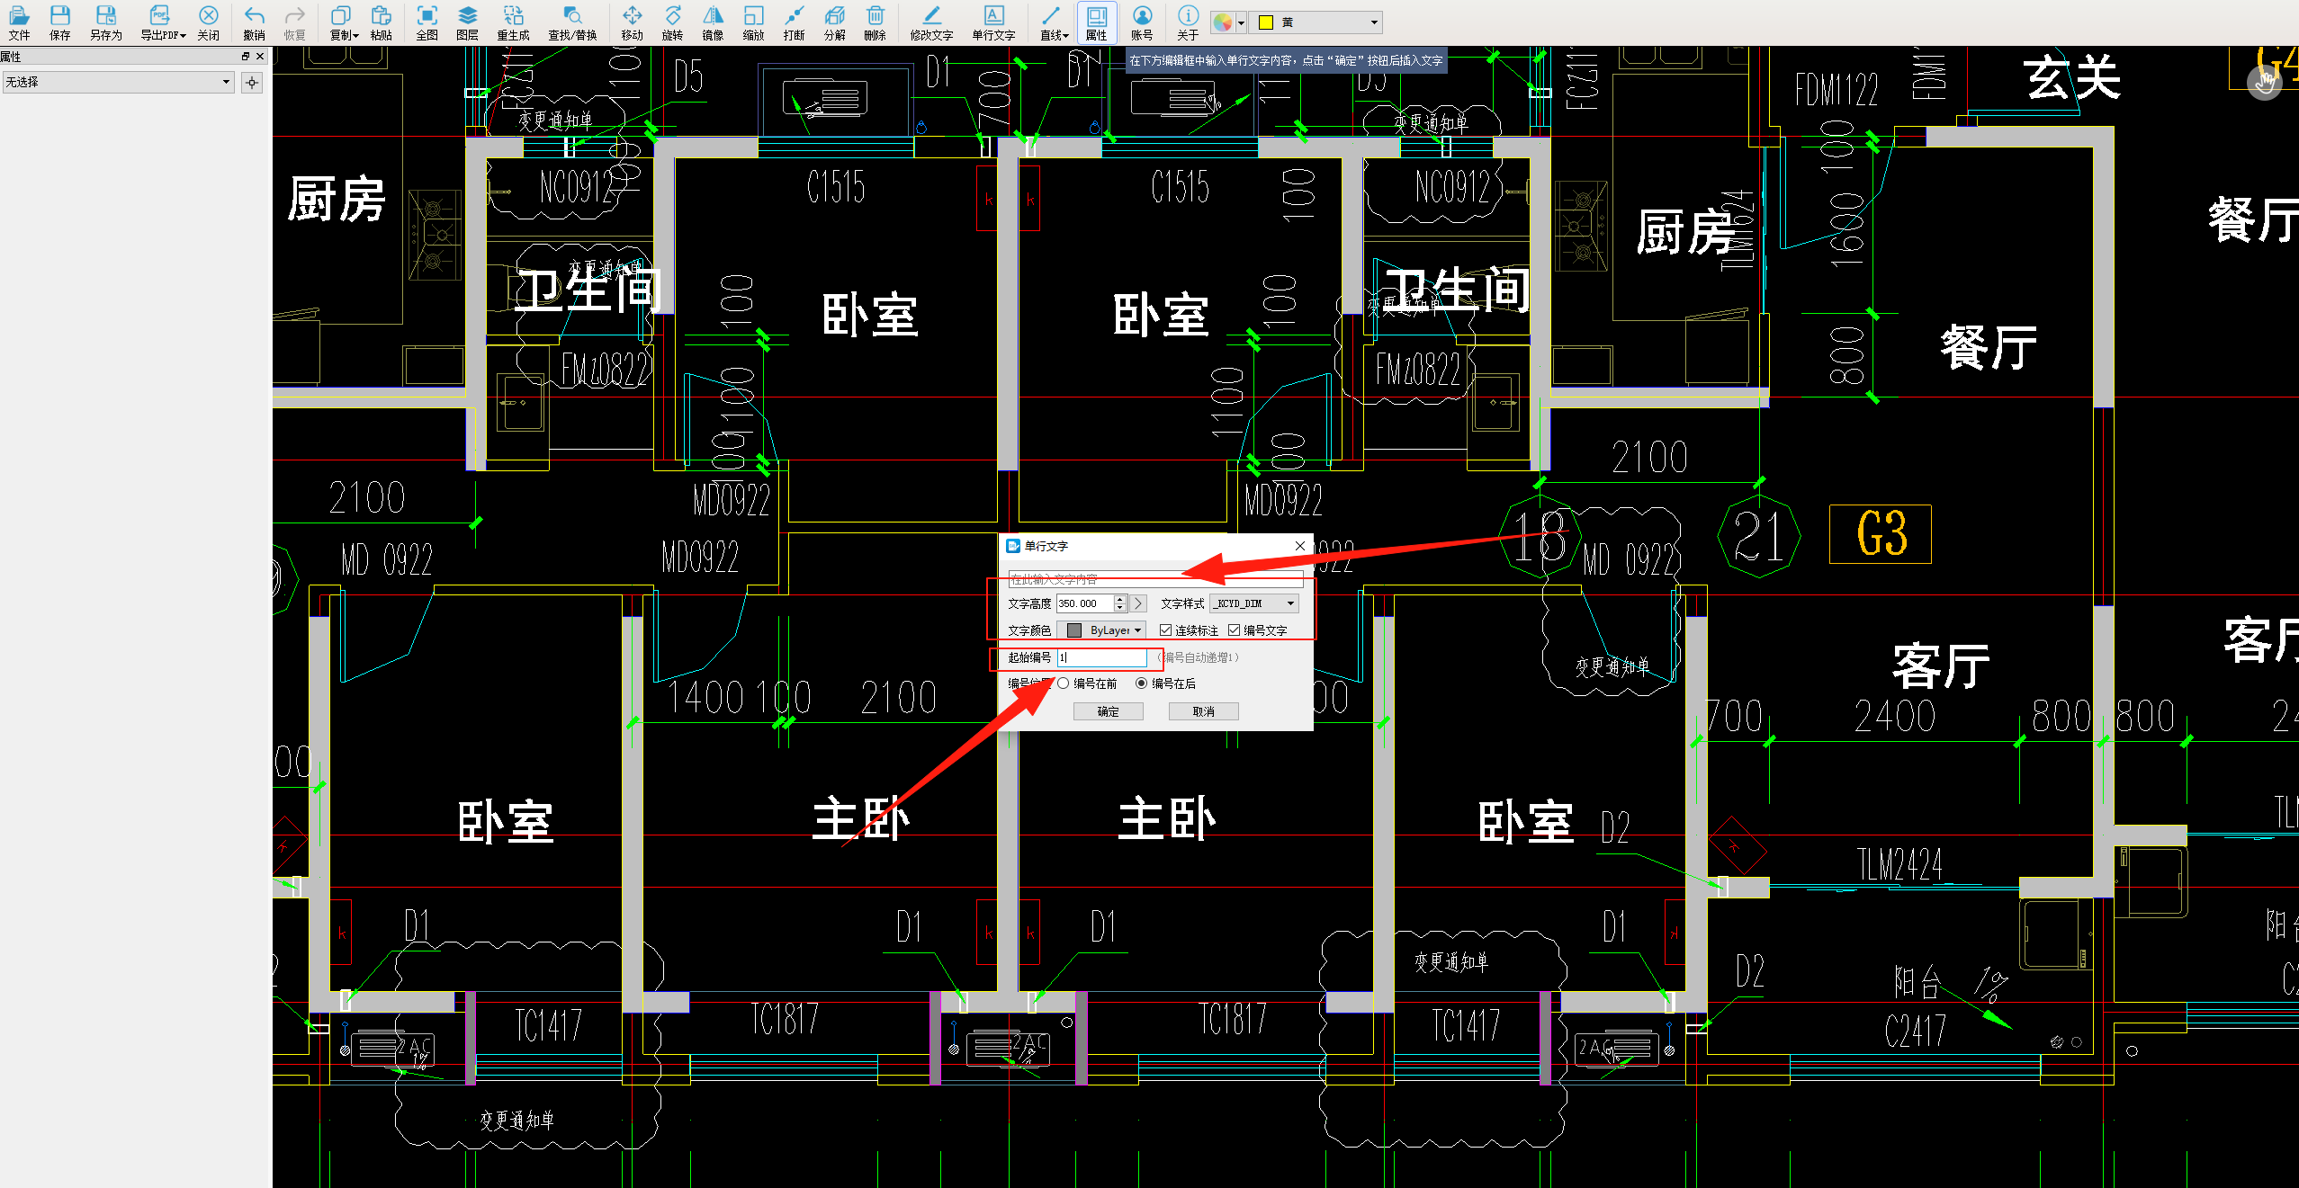
Task: Click the 玄关 room label
Action: point(2072,78)
